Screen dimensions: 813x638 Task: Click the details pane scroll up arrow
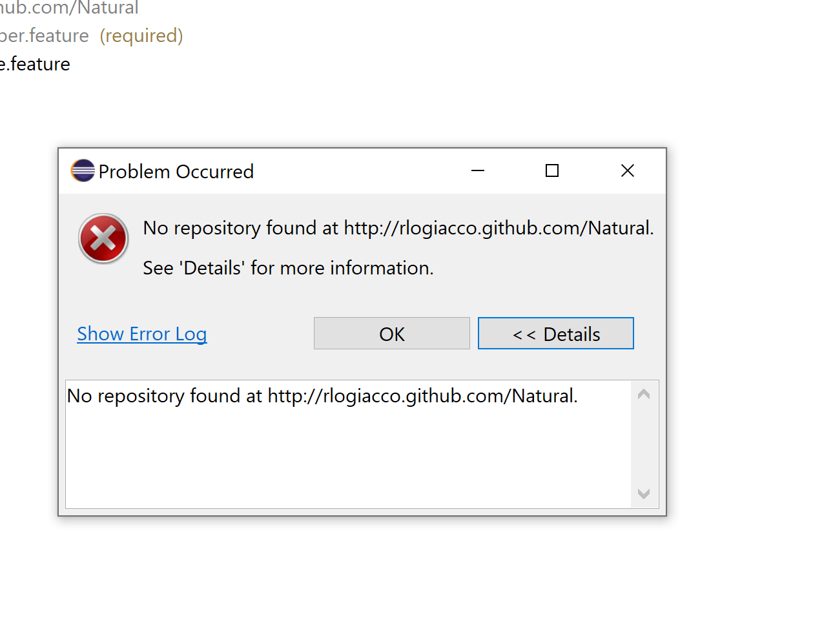click(644, 395)
